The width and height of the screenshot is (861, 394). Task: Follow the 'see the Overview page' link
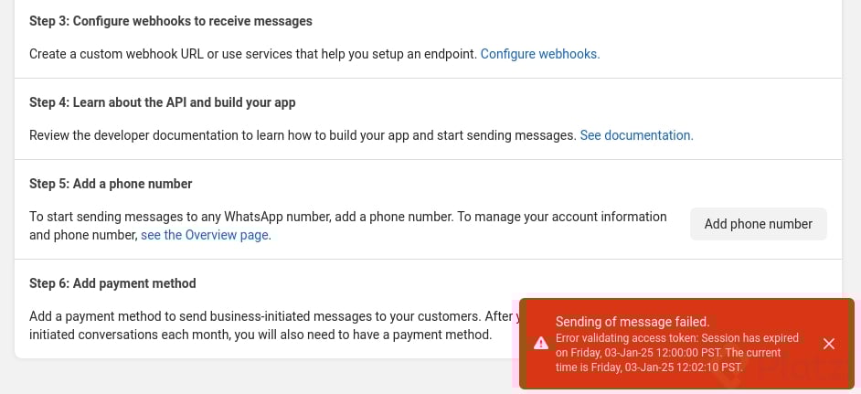coord(205,235)
